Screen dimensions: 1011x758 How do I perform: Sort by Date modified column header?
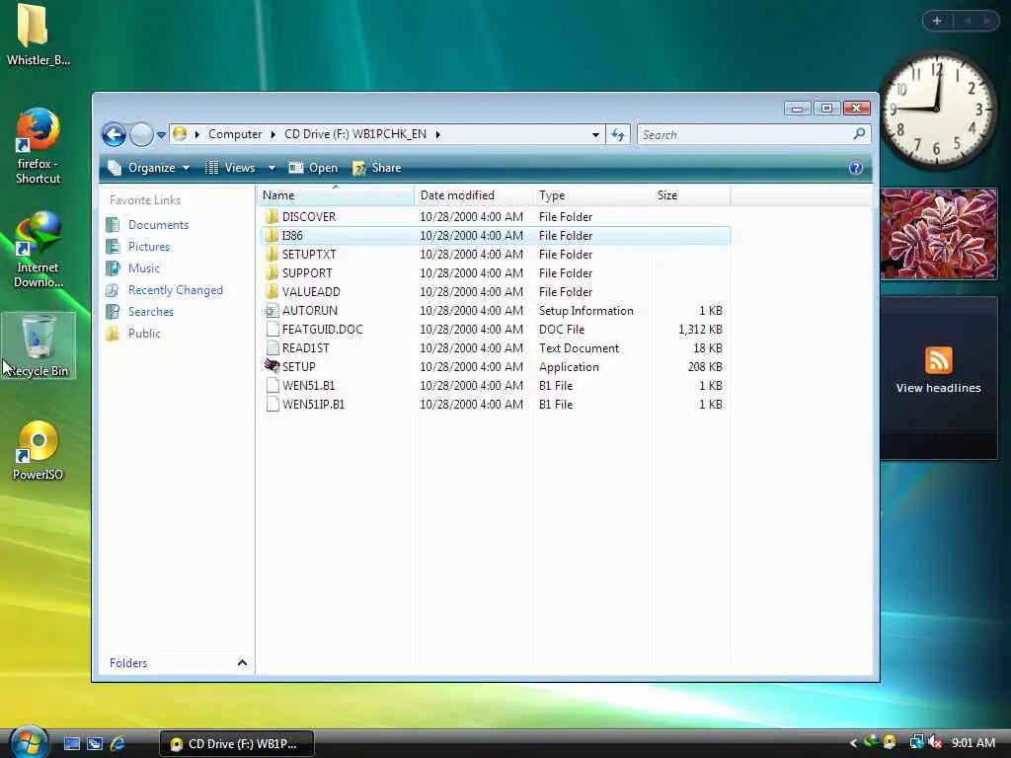point(473,195)
